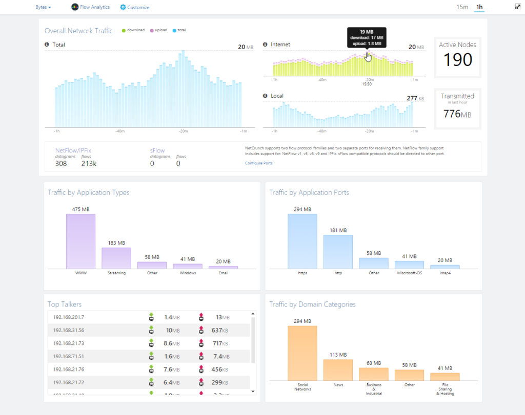Click the info icon beside Total chart

click(x=48, y=45)
